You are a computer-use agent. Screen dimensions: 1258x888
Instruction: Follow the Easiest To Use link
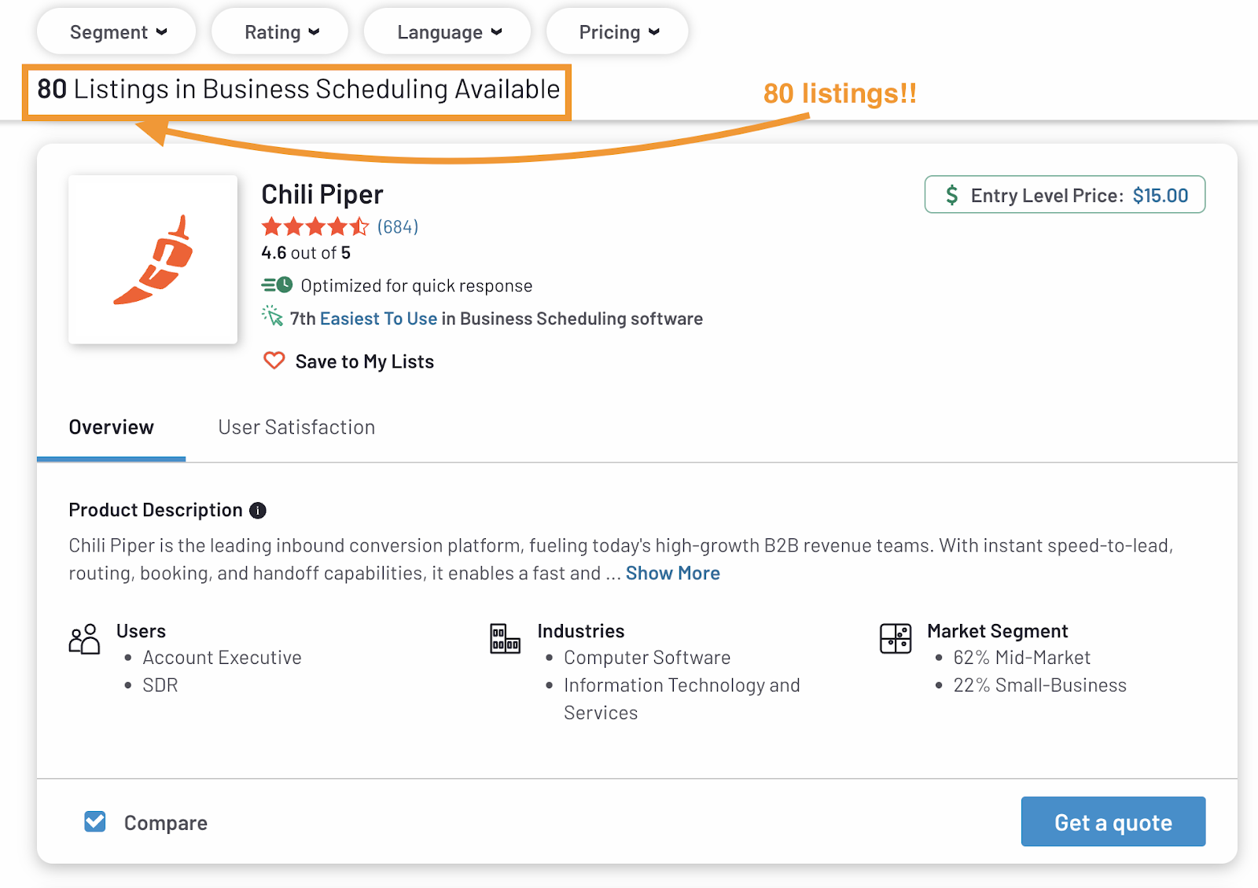(x=378, y=318)
